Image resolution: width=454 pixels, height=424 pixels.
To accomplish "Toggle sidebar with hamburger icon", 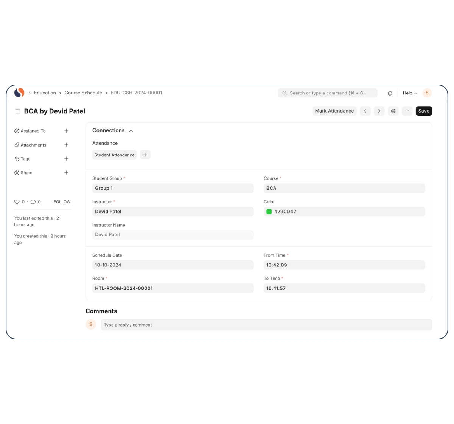I will [17, 111].
